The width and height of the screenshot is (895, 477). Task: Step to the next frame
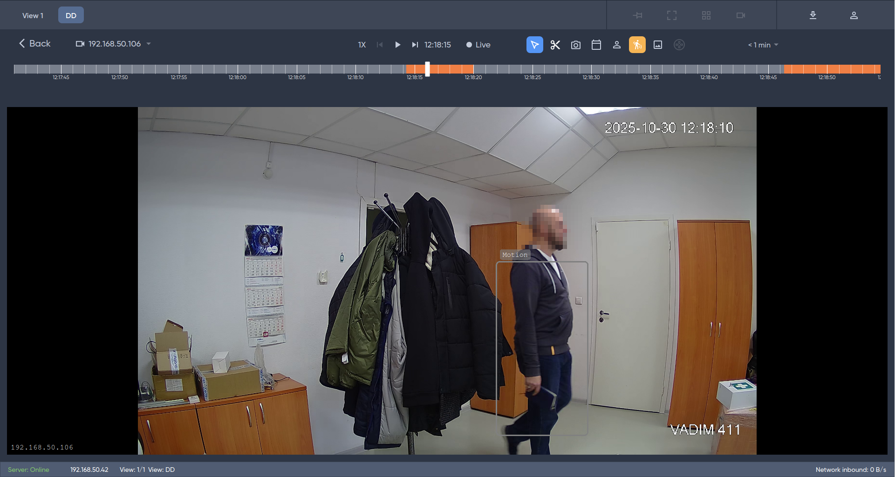click(x=415, y=45)
